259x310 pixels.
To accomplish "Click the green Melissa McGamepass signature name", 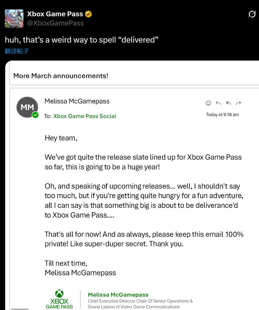I will coord(118,295).
